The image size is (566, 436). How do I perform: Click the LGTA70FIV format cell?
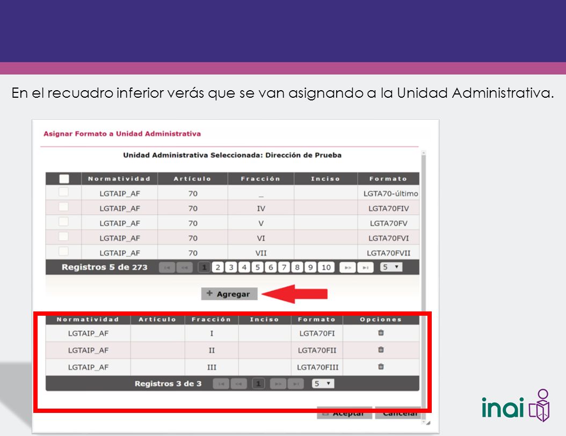389,208
